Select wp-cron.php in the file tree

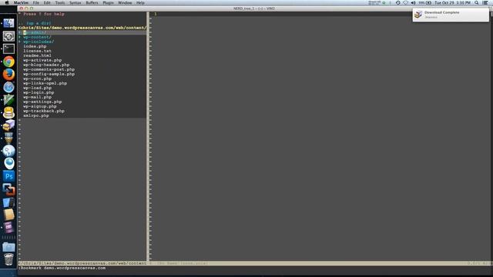[x=37, y=78]
